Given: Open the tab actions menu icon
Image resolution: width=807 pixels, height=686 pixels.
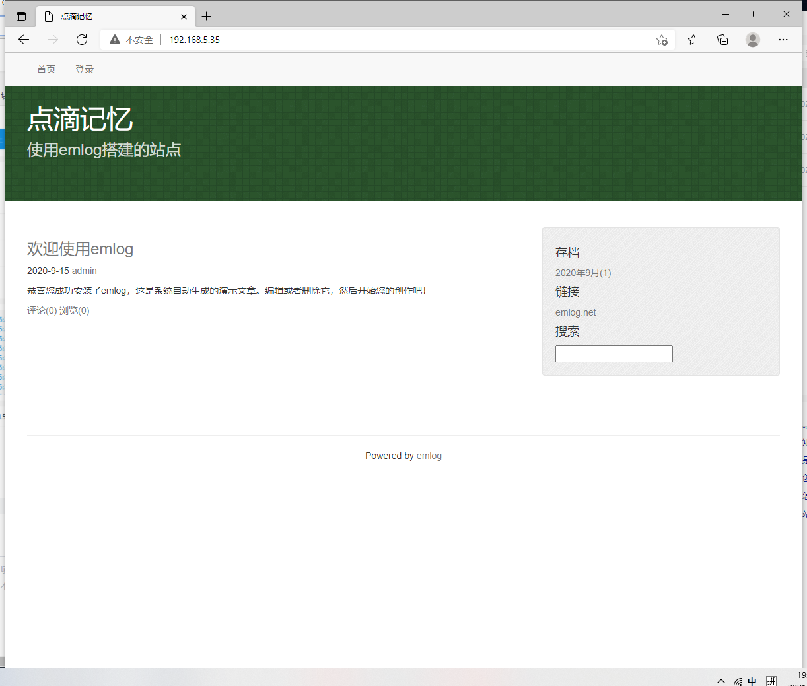Looking at the screenshot, I should point(21,17).
